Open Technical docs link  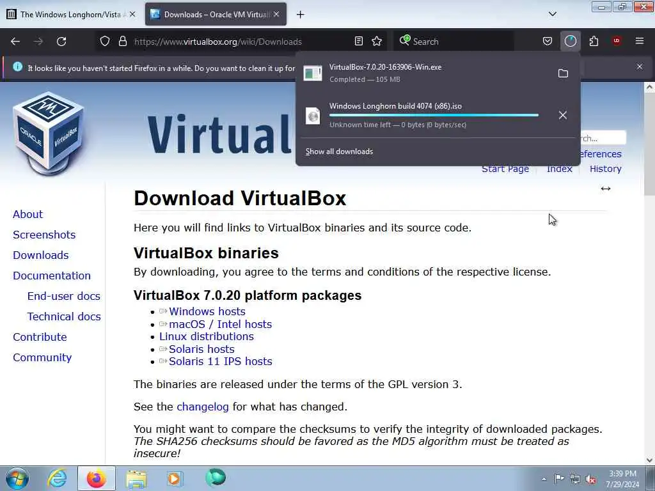click(64, 316)
